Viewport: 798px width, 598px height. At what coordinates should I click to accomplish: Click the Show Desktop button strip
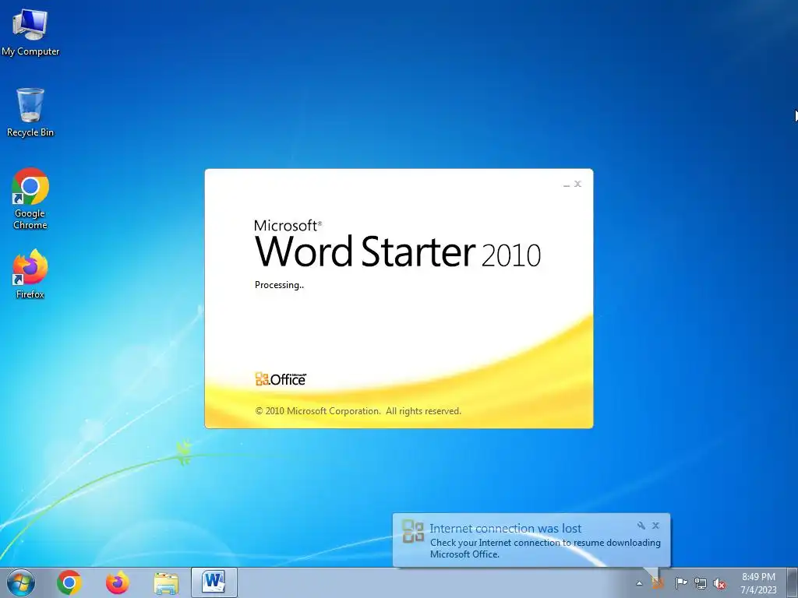793,582
